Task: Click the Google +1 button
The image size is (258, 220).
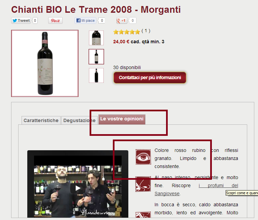Action: (x=122, y=20)
